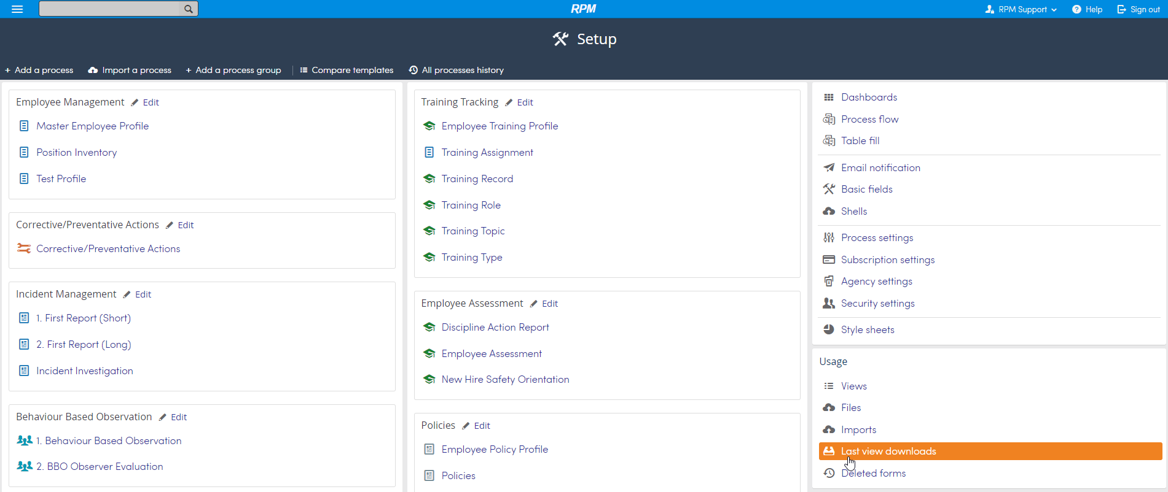Open Incident Investigation process

[85, 371]
